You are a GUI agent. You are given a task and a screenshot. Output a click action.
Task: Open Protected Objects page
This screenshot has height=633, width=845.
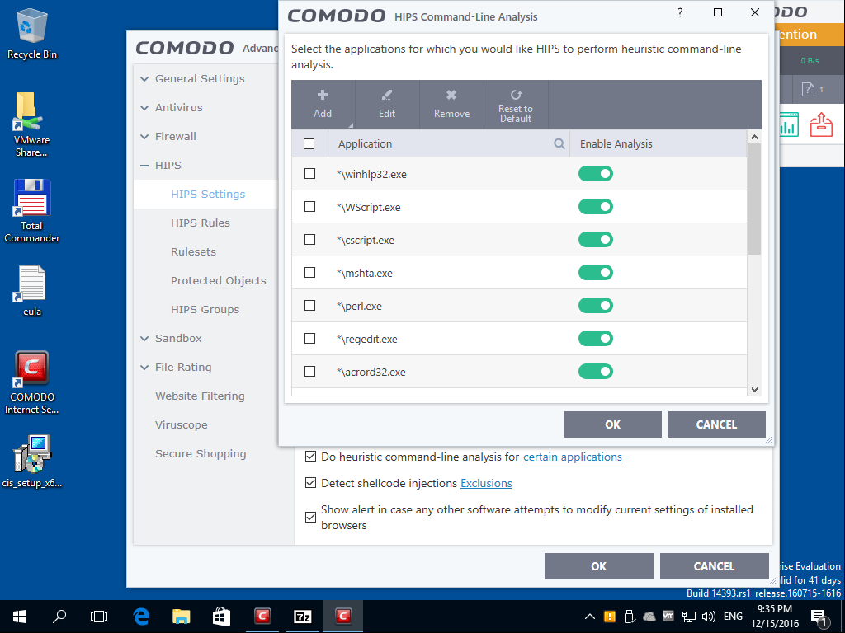(x=218, y=280)
